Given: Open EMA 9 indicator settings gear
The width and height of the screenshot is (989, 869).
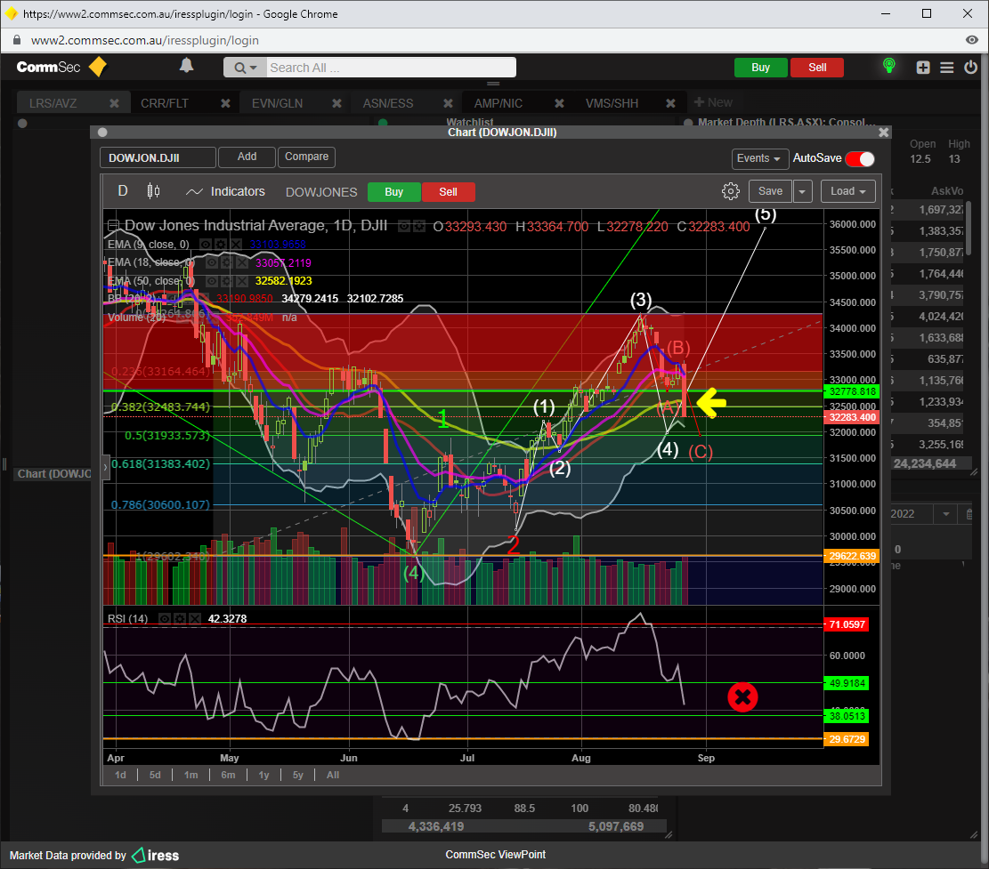Looking at the screenshot, I should [221, 245].
